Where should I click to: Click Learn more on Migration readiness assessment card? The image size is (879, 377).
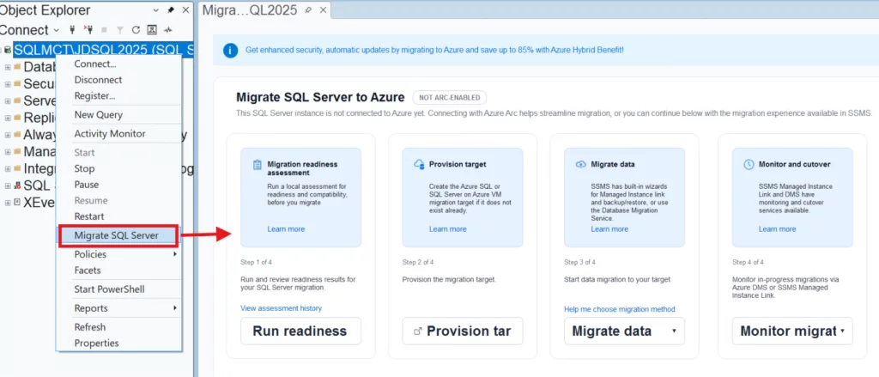[x=286, y=229]
